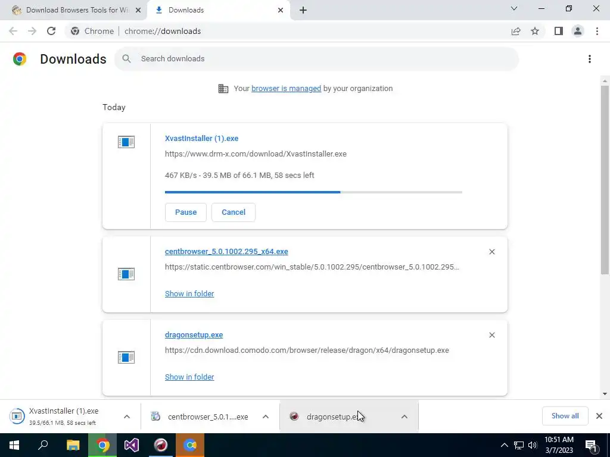Click the scrollbar up arrow

coord(605,81)
